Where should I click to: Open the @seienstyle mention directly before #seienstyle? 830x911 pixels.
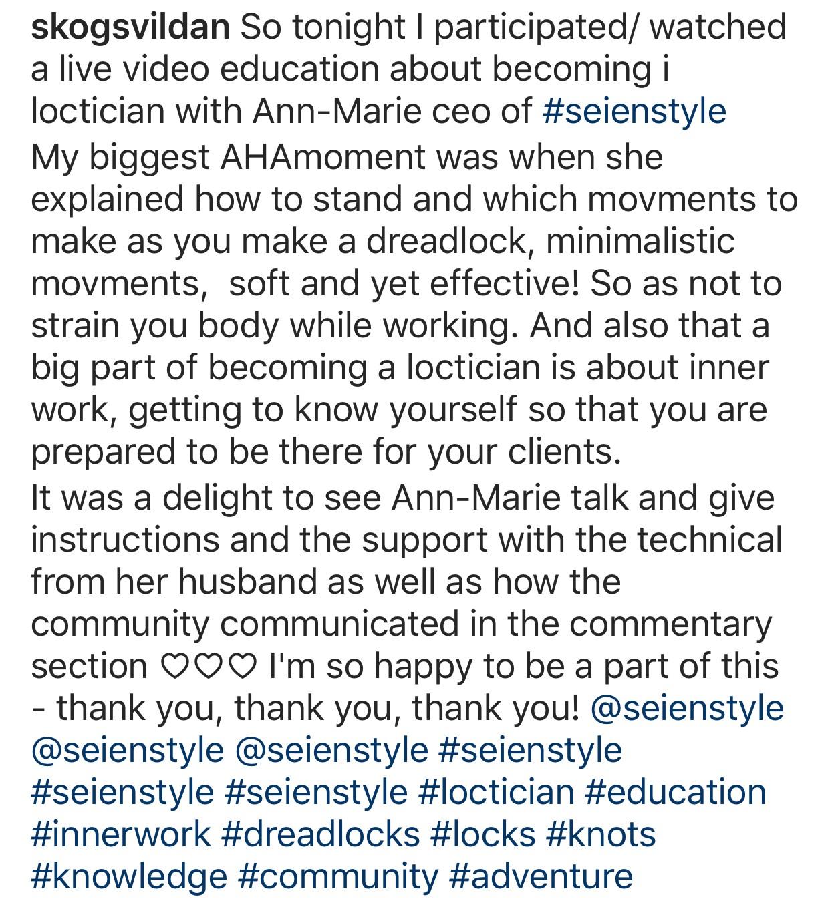[332, 750]
